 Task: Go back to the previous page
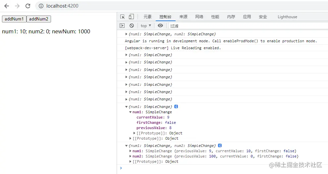pyautogui.click(x=7, y=6)
